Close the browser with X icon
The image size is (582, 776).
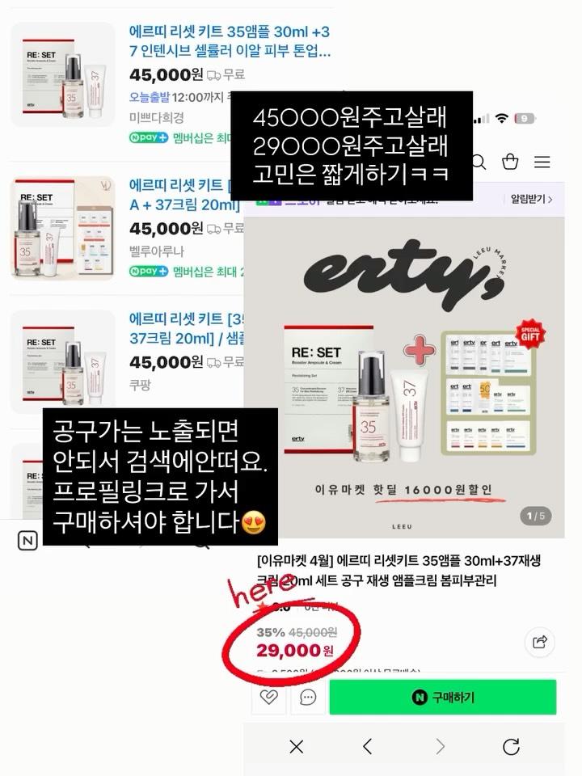pos(297,746)
